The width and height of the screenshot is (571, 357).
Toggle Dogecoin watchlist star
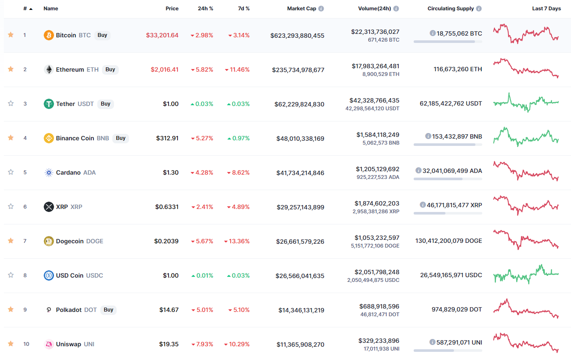coord(11,241)
